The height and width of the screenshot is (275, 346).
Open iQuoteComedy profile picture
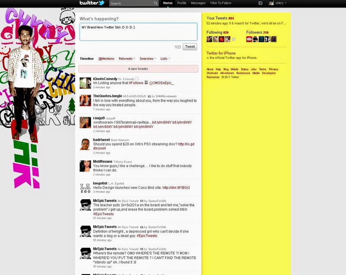85,83
